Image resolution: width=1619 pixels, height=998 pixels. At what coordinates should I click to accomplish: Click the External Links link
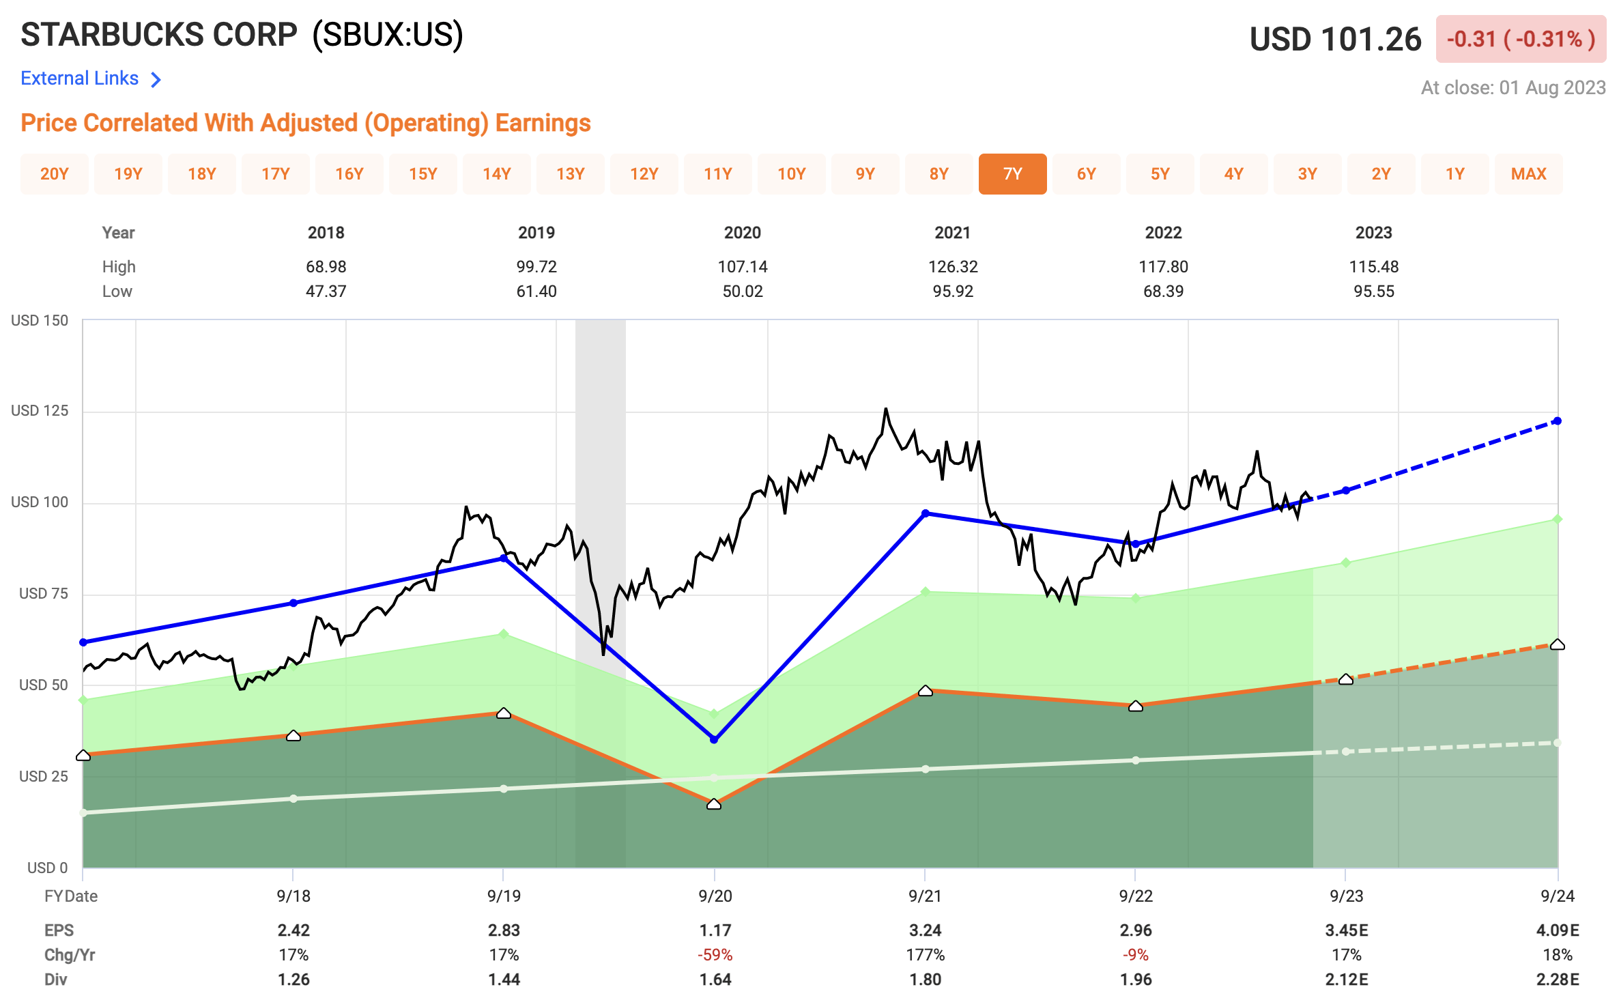(79, 79)
